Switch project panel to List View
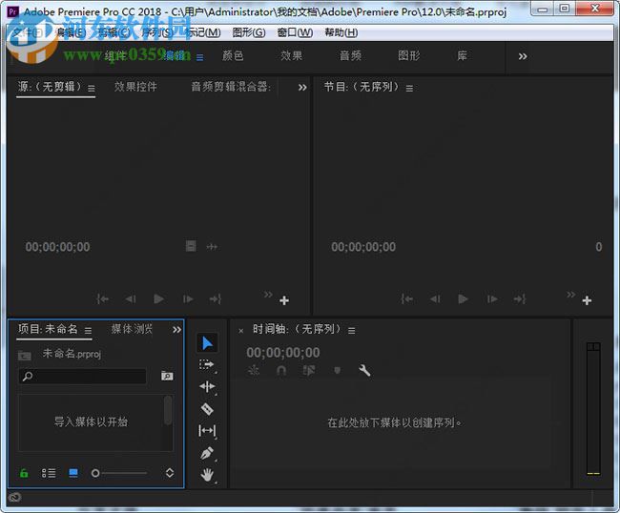 pyautogui.click(x=49, y=473)
